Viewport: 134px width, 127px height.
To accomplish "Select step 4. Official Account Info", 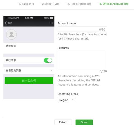I will point(114,4).
